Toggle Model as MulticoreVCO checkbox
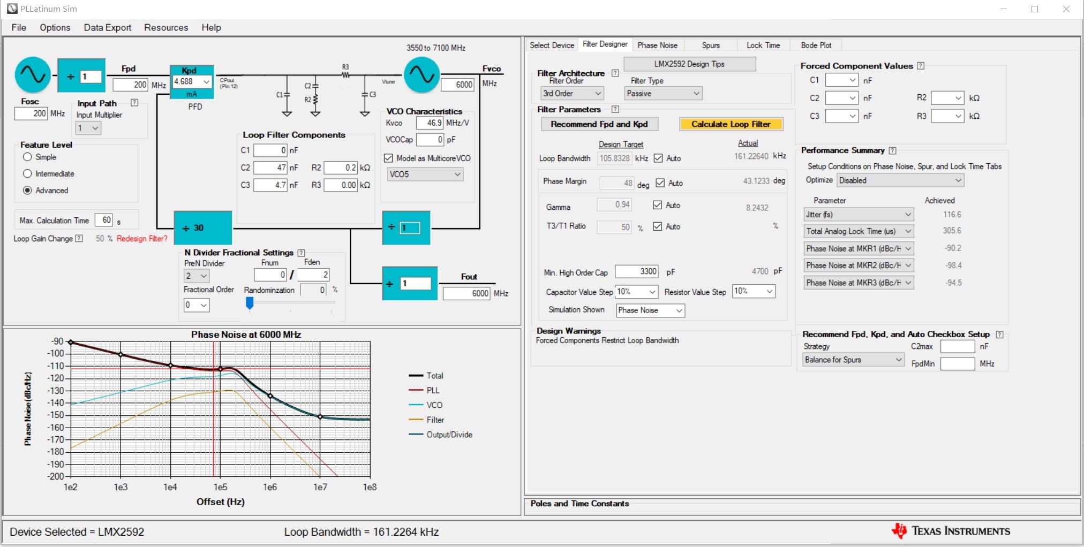This screenshot has width=1084, height=547. coord(389,158)
